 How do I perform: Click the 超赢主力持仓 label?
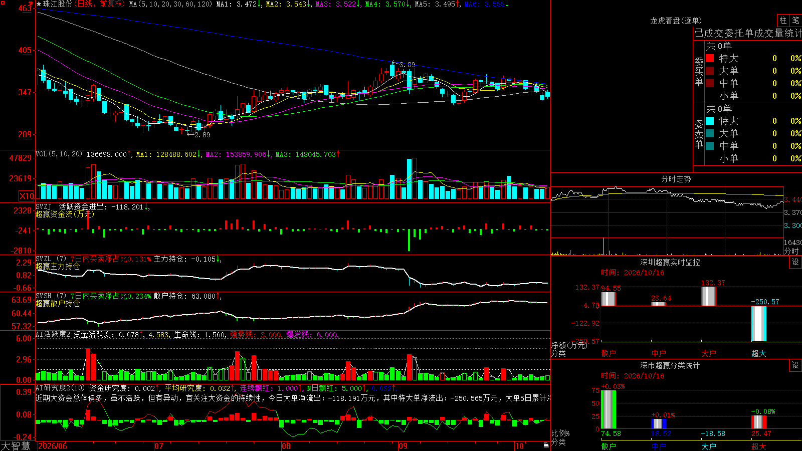pos(58,266)
